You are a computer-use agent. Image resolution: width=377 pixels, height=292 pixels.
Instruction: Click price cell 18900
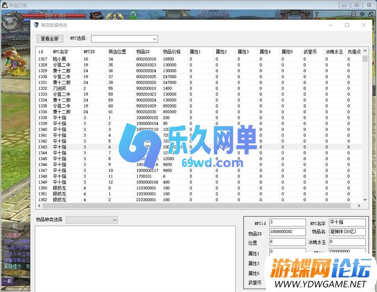[169, 59]
